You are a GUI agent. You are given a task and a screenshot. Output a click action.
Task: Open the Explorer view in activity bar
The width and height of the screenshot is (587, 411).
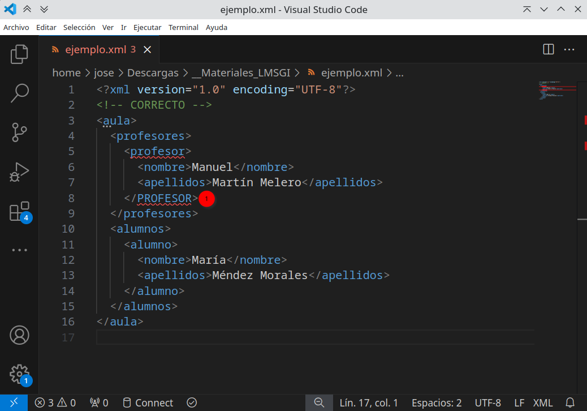[19, 54]
